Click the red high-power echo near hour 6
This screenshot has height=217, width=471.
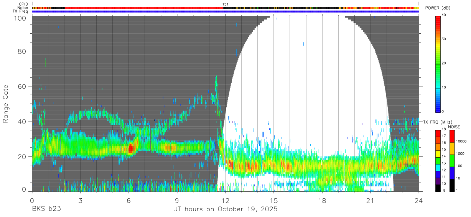click(x=131, y=148)
